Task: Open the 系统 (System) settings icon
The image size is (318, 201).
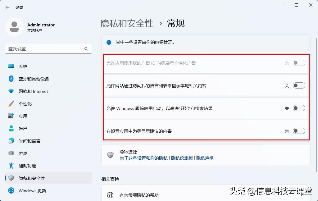Action: pos(11,66)
